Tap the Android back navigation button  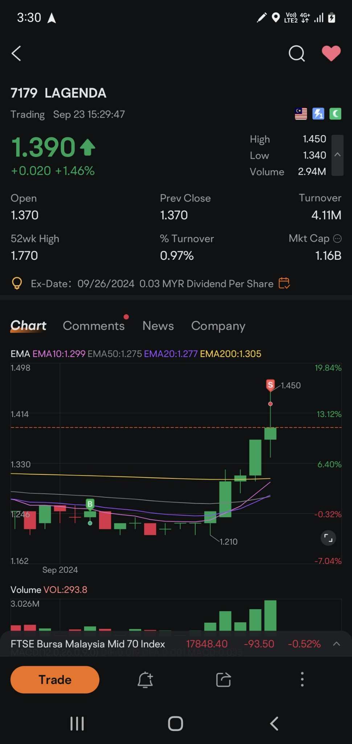[274, 724]
